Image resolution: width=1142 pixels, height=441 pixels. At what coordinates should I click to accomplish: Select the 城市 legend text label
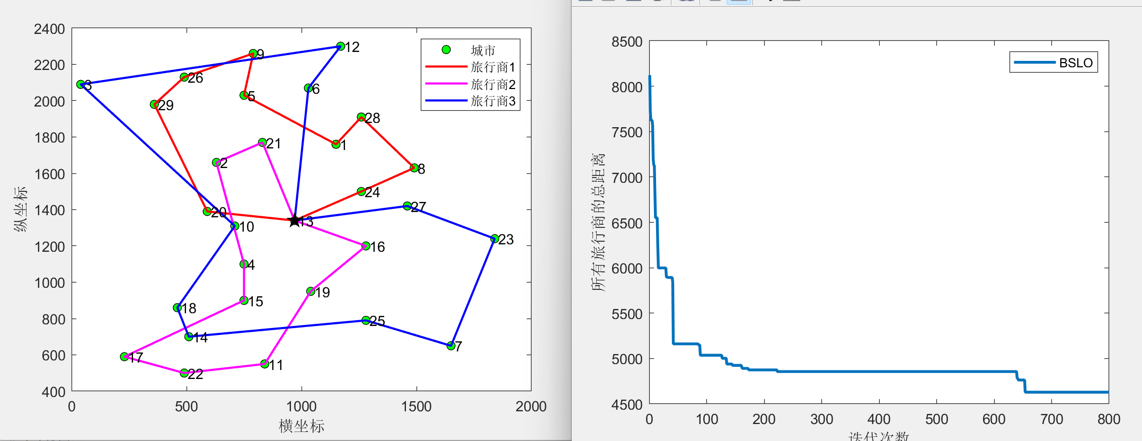483,50
